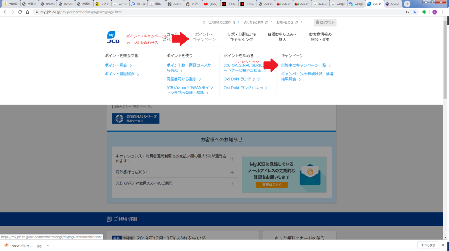This screenshot has height=251, width=449.
Task: Open a new browser tab with plus
Action: click(407, 4)
